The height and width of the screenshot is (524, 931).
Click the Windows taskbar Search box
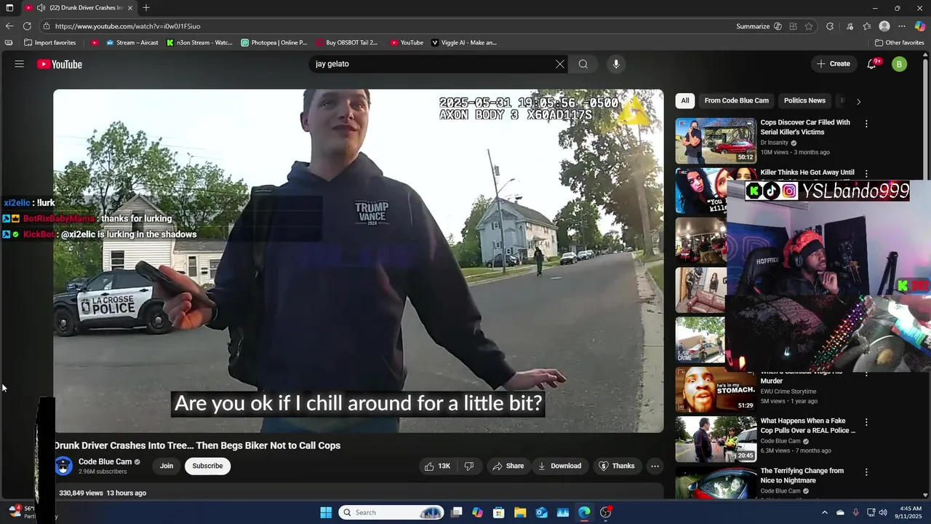point(391,512)
